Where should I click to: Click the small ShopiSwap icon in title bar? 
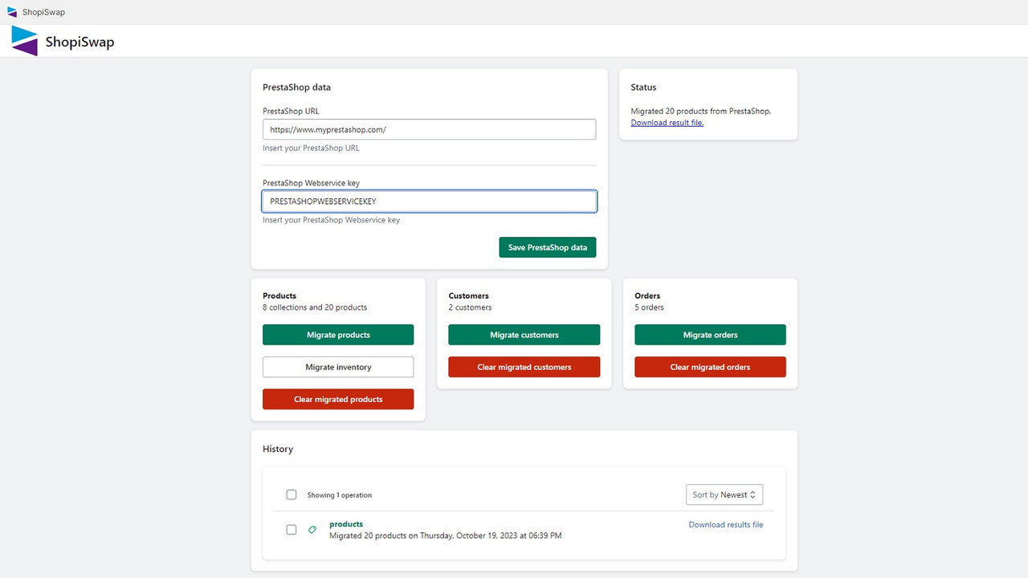(12, 12)
